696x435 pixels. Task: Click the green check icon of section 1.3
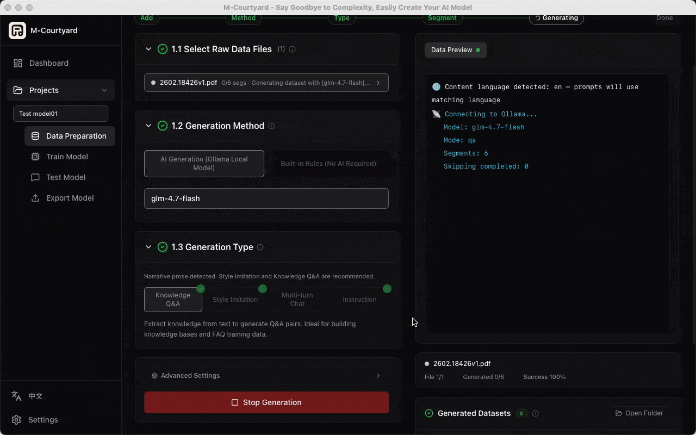[162, 247]
